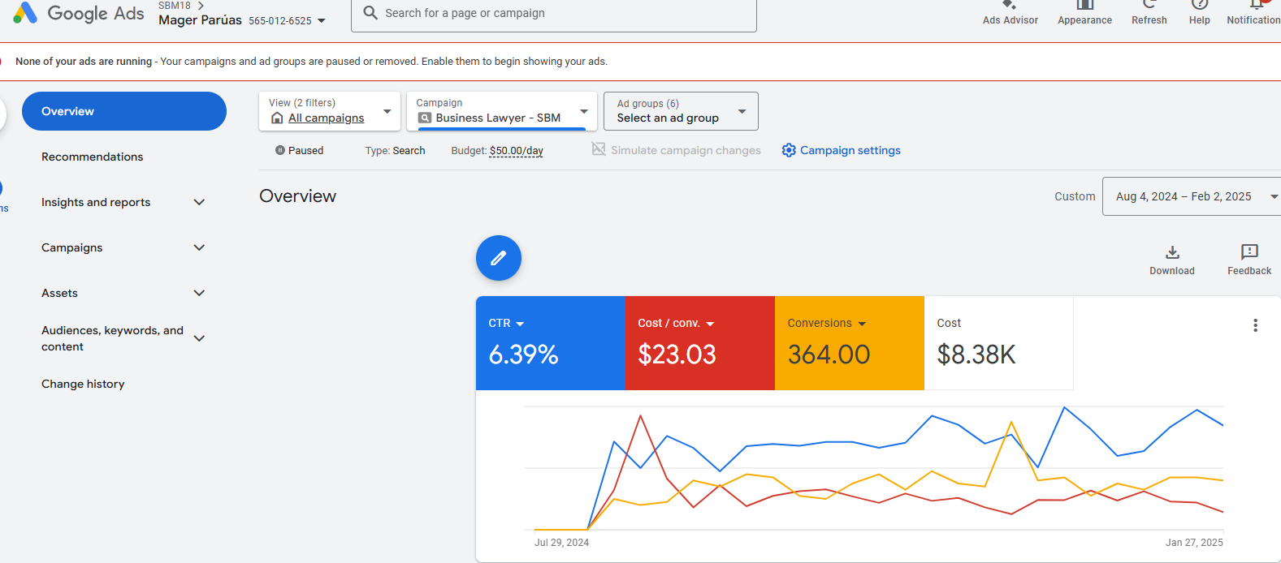Select the red Cost / conv. tile
Image resolution: width=1281 pixels, height=563 pixels.
[699, 343]
